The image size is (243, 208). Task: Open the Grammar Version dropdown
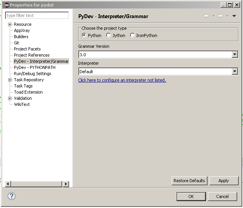tap(235, 54)
